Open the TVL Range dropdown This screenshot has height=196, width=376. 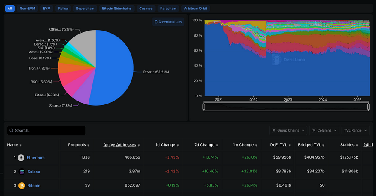click(x=357, y=130)
